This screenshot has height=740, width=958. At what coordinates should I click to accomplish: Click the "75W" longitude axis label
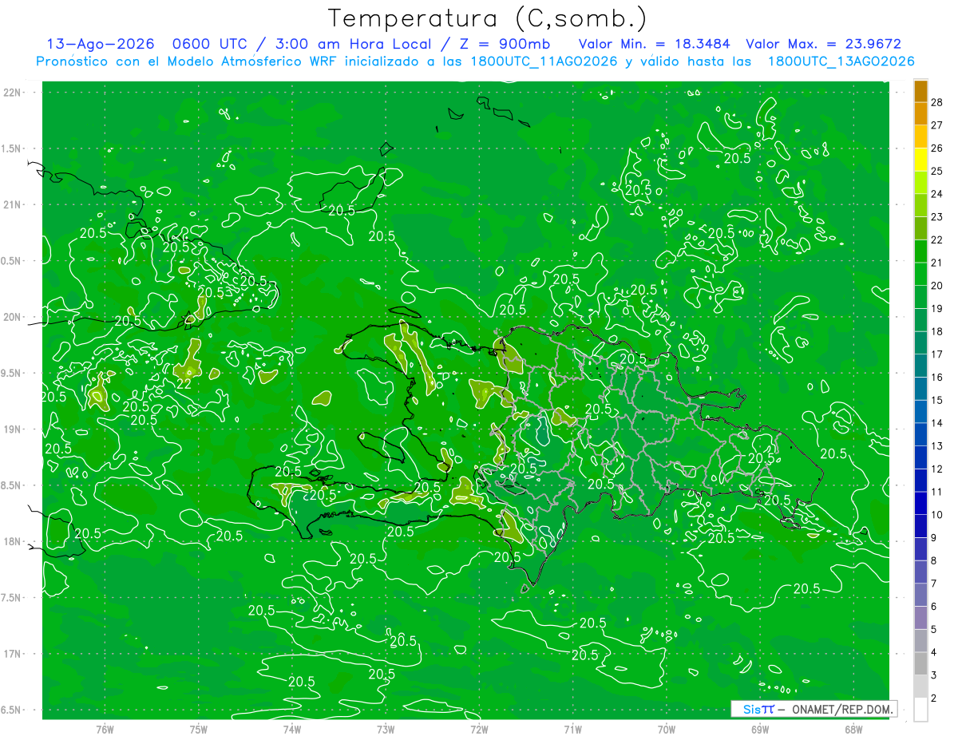pos(199,729)
